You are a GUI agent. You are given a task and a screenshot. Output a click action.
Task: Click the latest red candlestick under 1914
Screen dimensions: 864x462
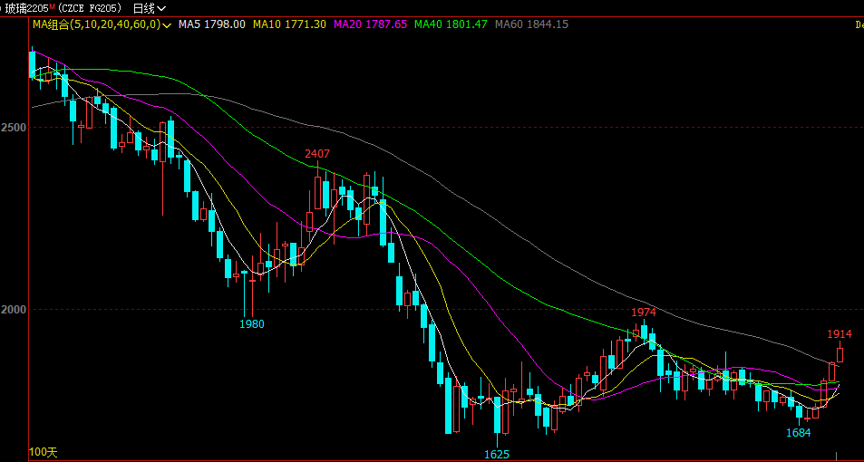pyautogui.click(x=840, y=354)
